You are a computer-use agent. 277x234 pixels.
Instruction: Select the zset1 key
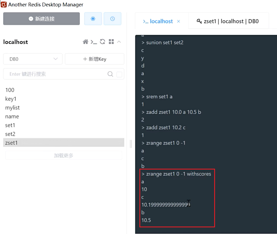pyautogui.click(x=64, y=143)
